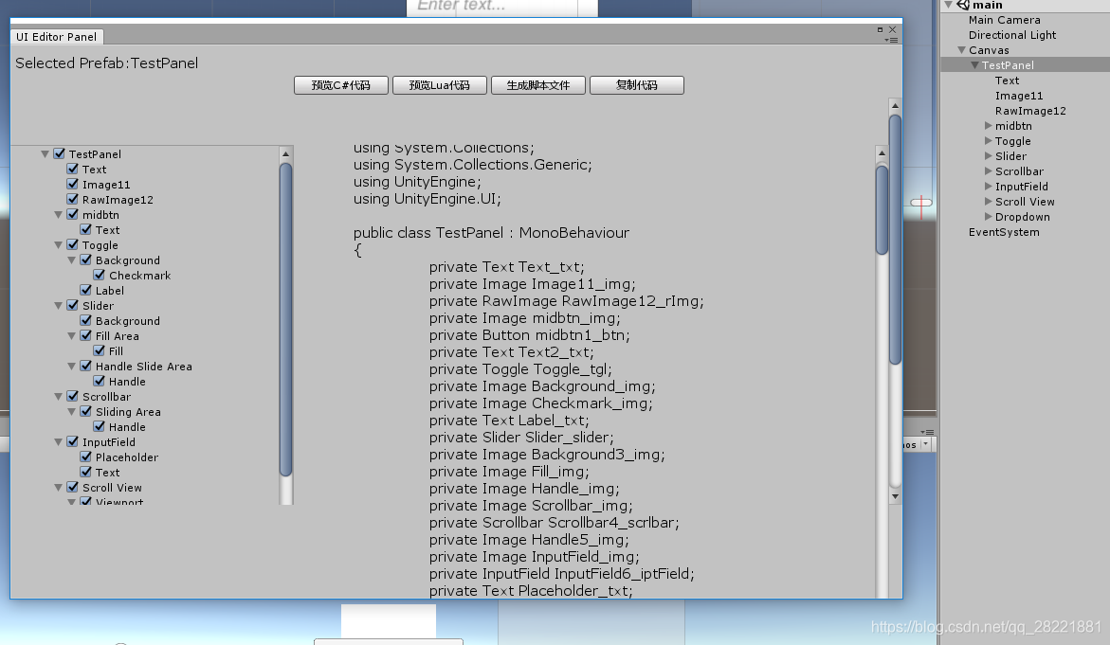Viewport: 1110px width, 645px height.
Task: Uncheck the Checkmark checkbox
Action: [100, 275]
